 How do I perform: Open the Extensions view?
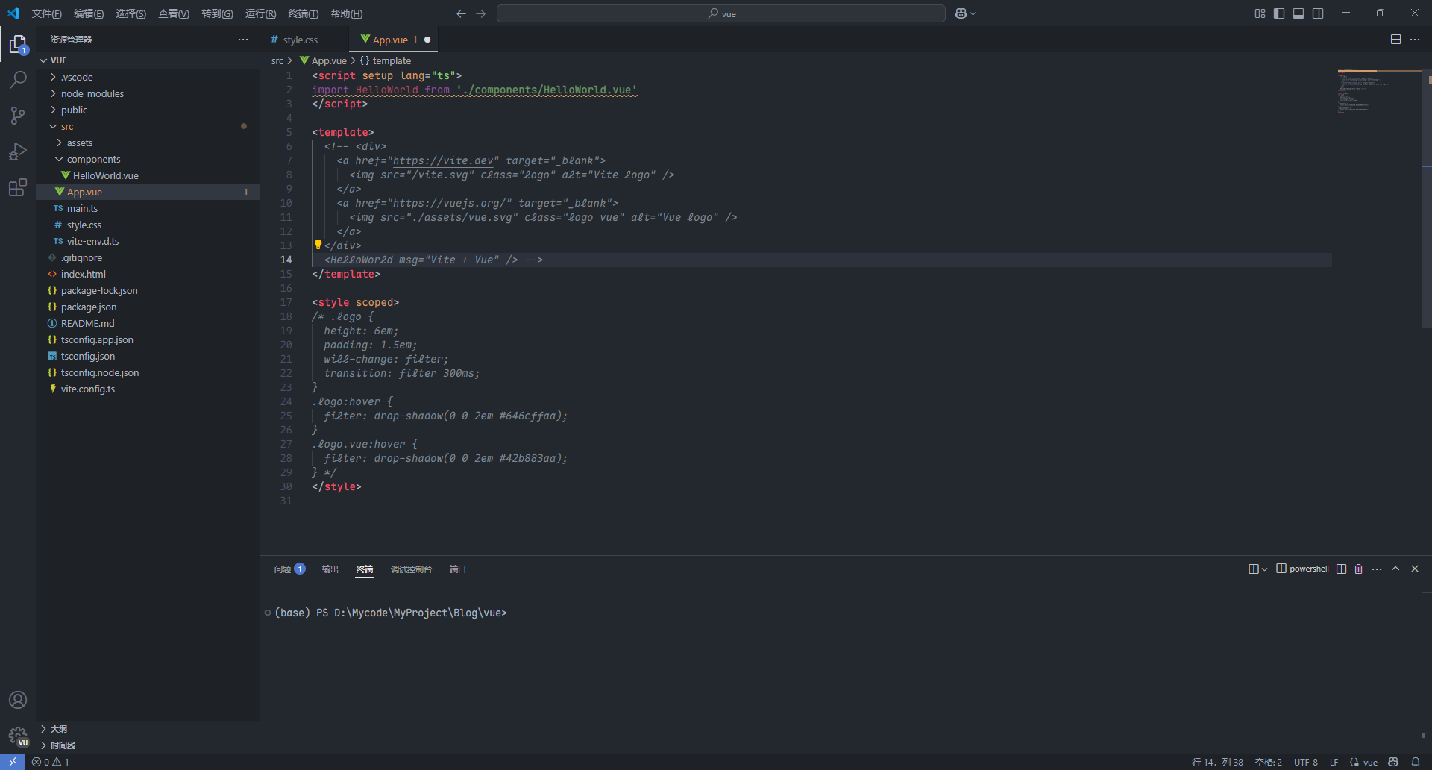18,187
